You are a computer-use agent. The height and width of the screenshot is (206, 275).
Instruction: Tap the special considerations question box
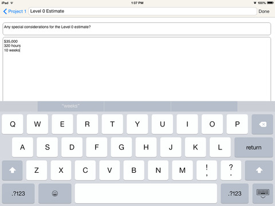[x=137, y=29]
